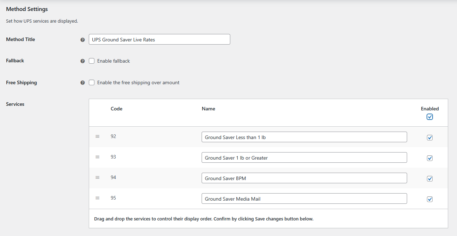This screenshot has width=457, height=236.
Task: Select service code 93 cell
Action: click(x=113, y=157)
